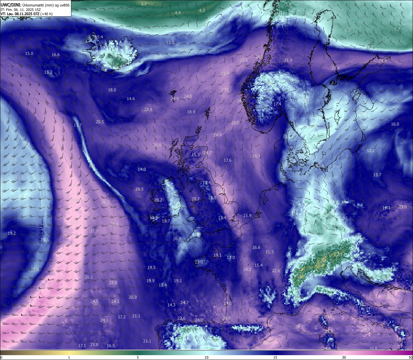Click the 27.0 value near southwest France
The height and width of the screenshot is (360, 413).
pos(227,304)
